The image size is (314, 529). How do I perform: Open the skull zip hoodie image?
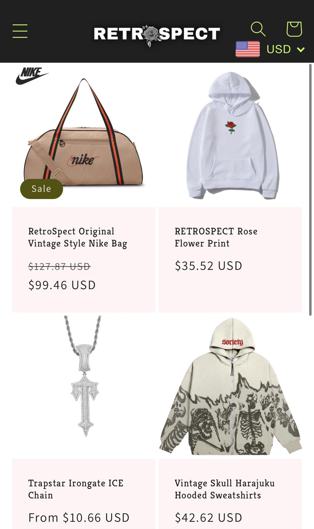tap(230, 386)
